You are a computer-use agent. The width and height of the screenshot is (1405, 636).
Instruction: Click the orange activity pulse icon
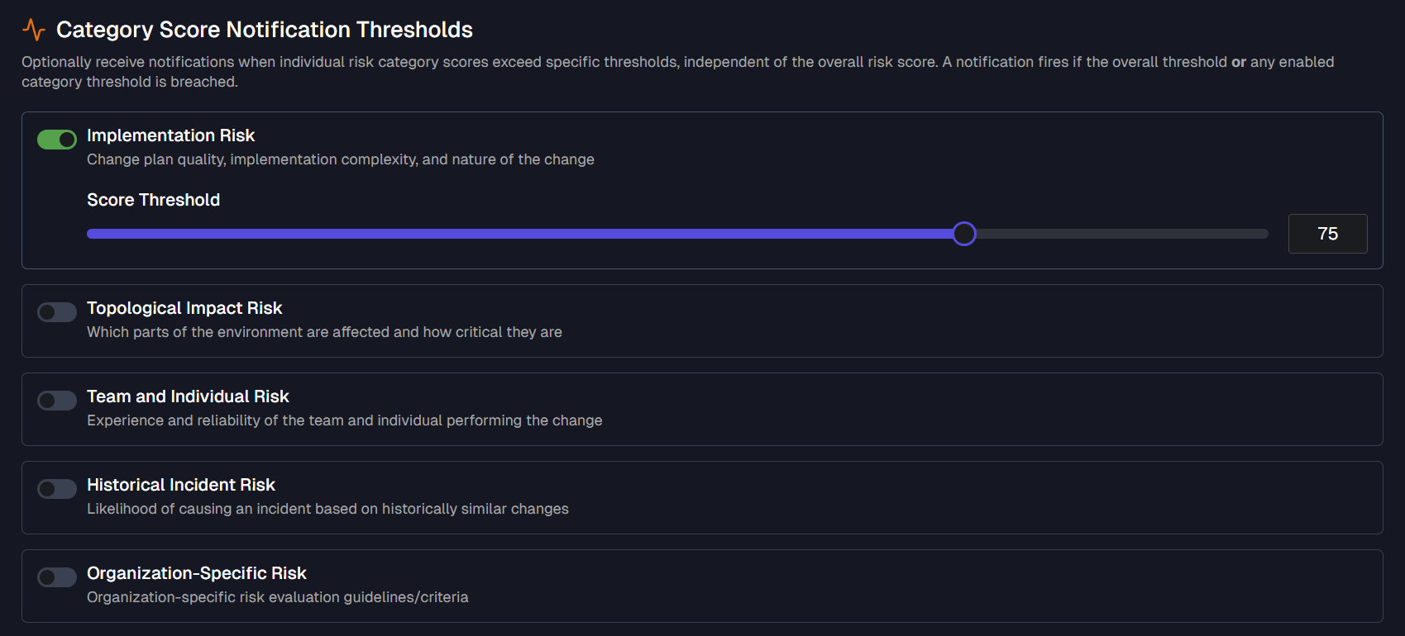pos(33,28)
